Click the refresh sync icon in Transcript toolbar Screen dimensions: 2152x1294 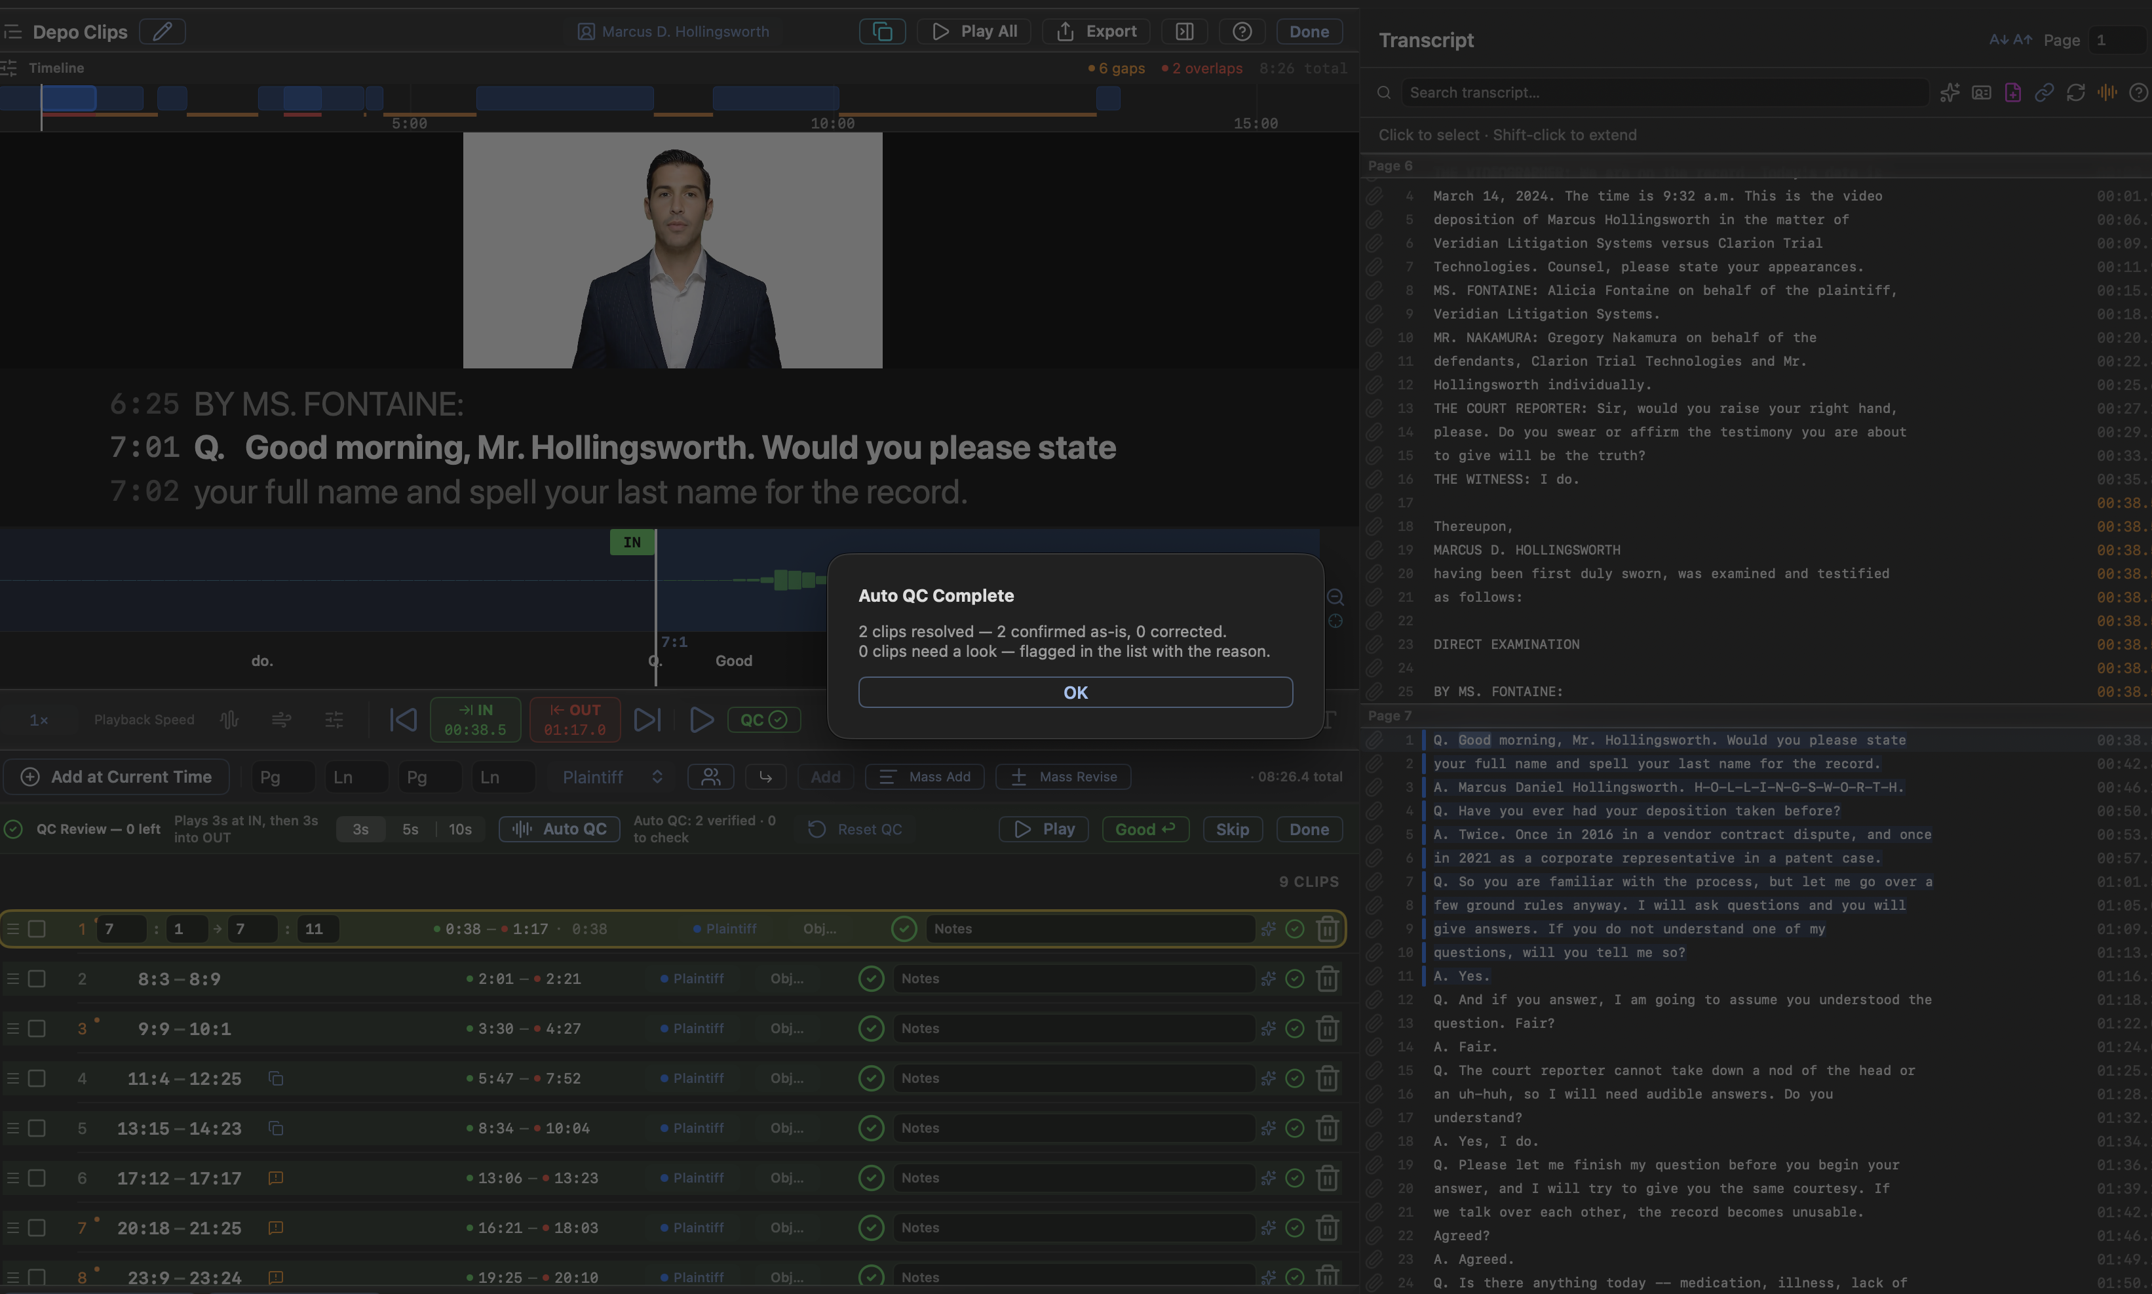2075,92
